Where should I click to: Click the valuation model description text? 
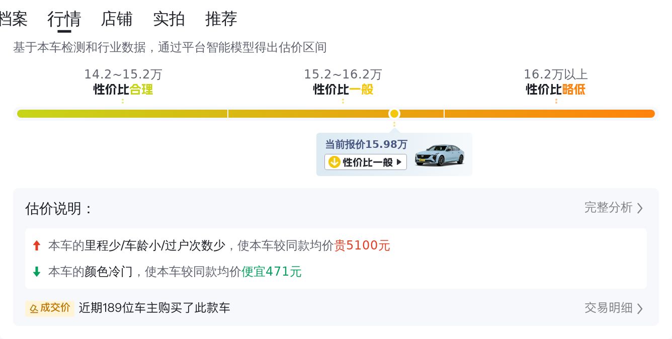pyautogui.click(x=170, y=47)
